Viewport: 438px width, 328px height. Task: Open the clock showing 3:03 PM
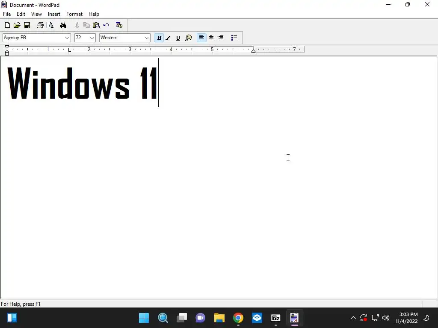pyautogui.click(x=406, y=318)
